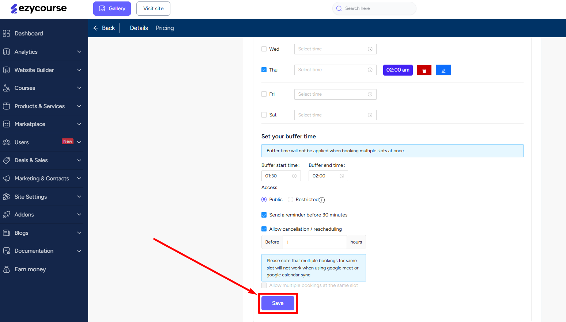Click the Before hours input field
566x322 pixels.
point(314,242)
